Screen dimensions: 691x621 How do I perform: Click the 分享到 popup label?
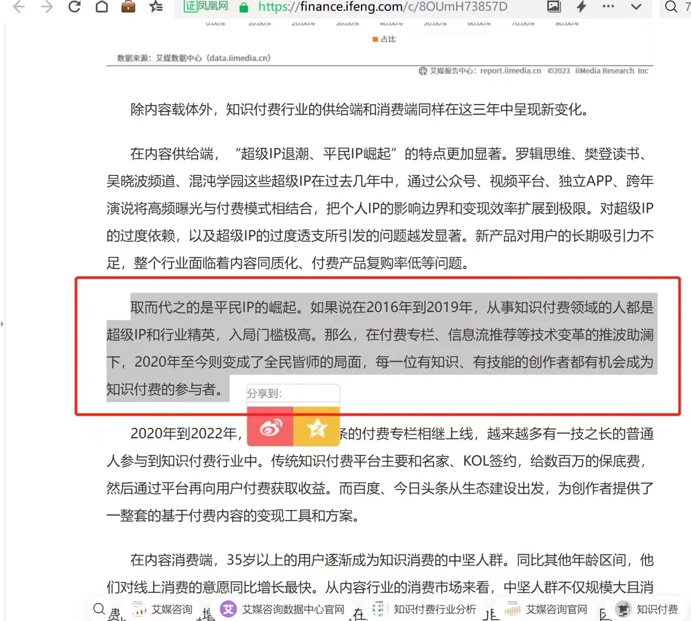pos(264,393)
